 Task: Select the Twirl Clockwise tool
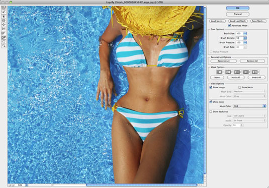click(4, 16)
